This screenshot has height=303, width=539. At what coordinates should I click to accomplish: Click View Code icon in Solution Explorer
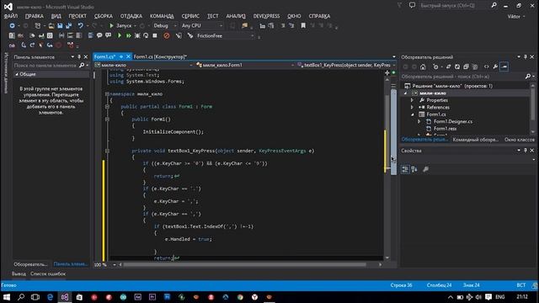[487, 67]
